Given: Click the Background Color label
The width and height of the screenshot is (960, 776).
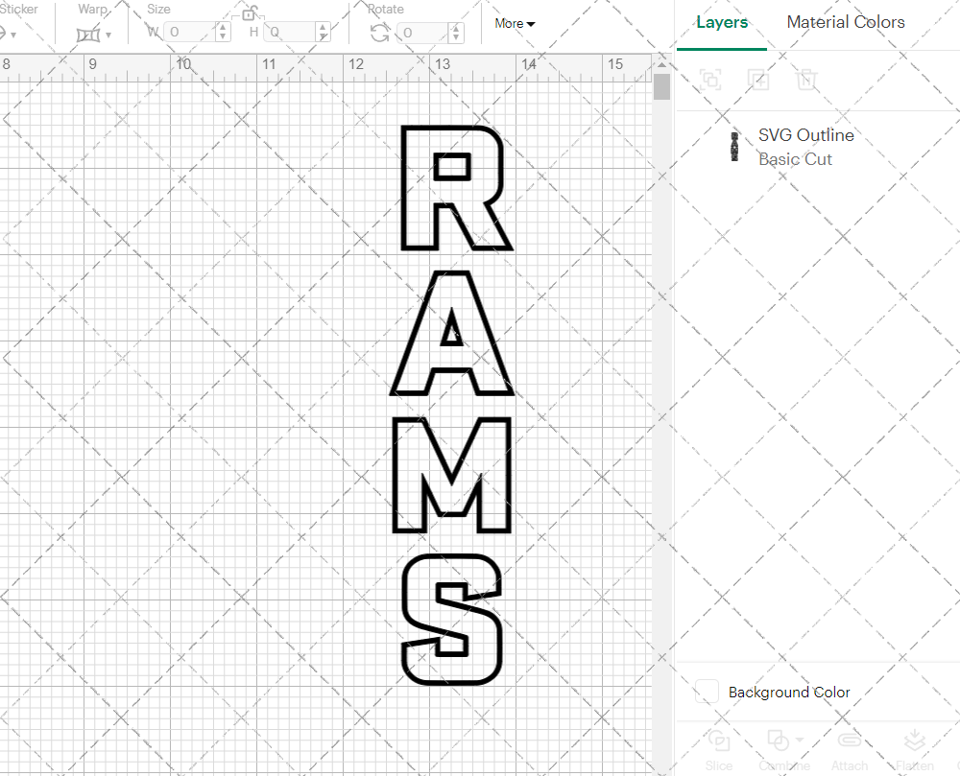Looking at the screenshot, I should point(789,693).
